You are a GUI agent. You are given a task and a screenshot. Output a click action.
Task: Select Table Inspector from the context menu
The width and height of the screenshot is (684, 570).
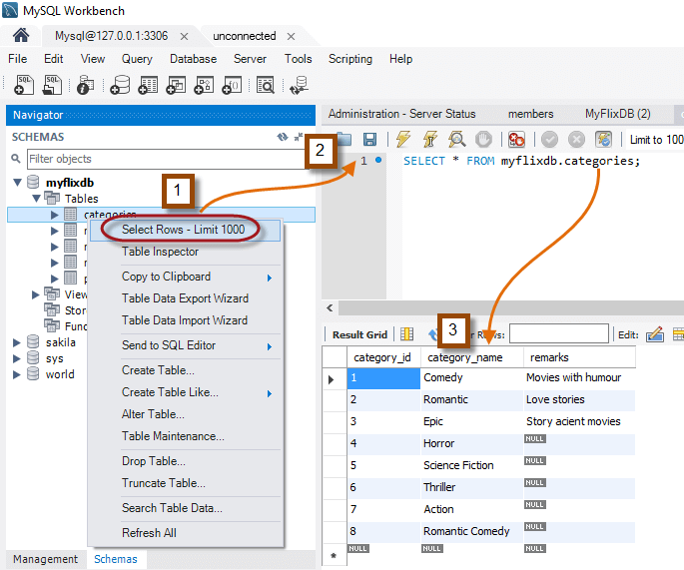[160, 253]
